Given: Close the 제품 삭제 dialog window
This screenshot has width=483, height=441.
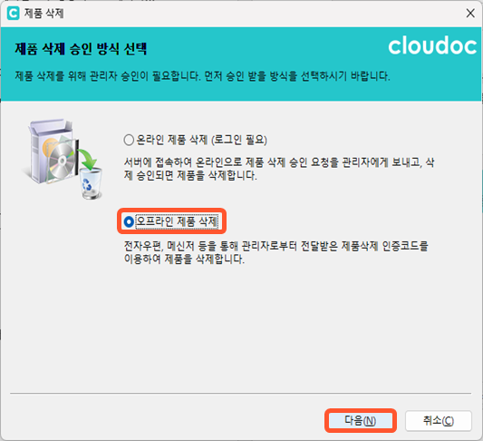Looking at the screenshot, I should click(x=470, y=14).
